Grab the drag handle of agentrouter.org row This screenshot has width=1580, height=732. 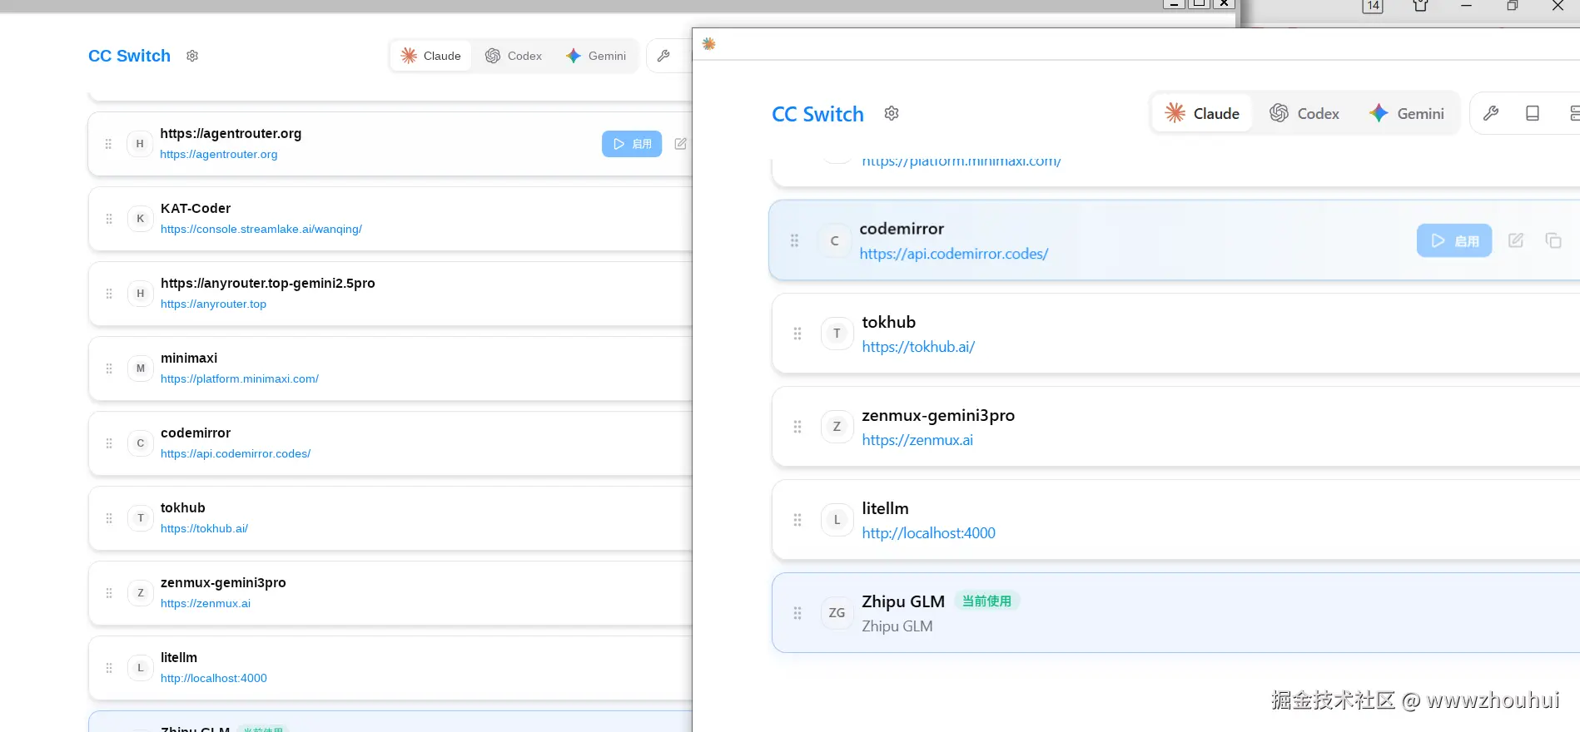pos(108,144)
